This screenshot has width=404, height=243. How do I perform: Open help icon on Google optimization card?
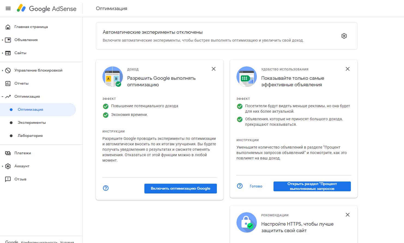(106, 188)
